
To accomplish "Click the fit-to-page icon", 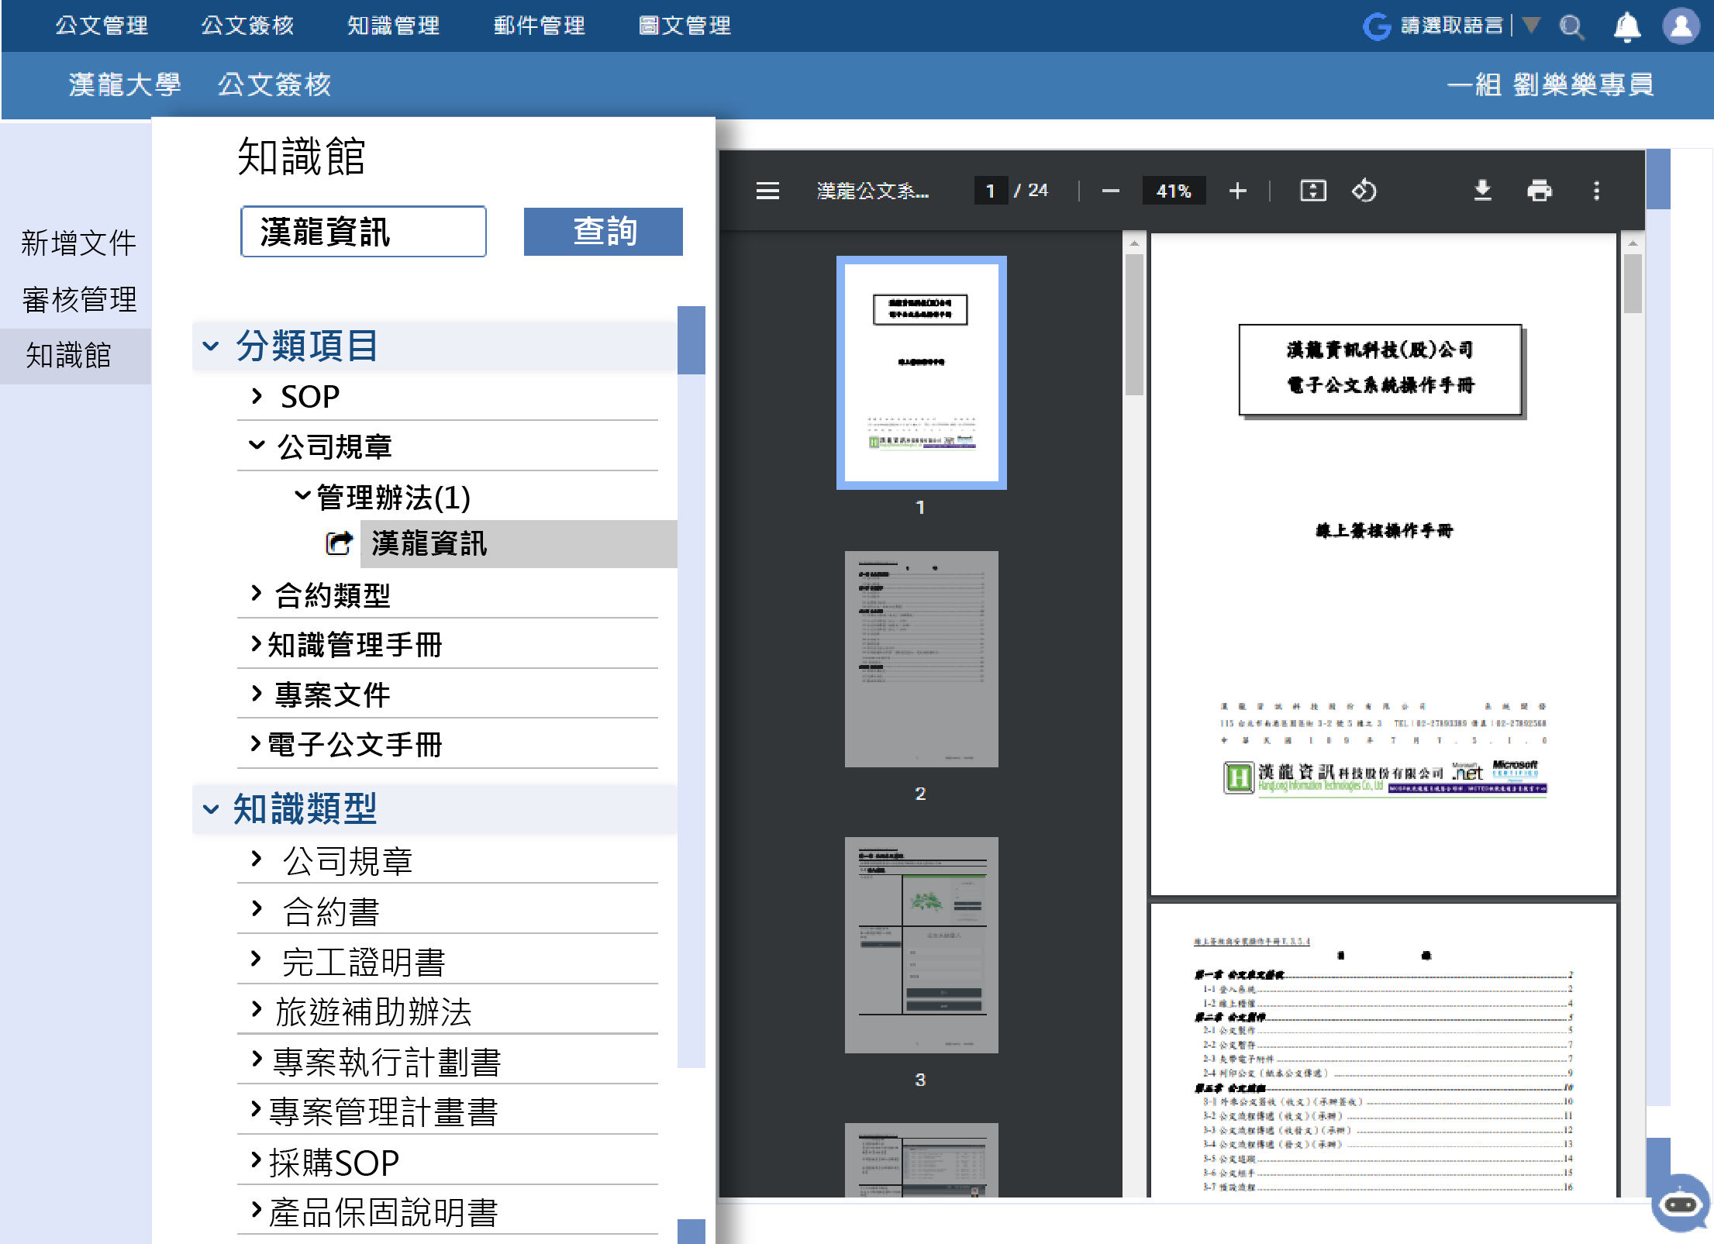I will click(1313, 191).
